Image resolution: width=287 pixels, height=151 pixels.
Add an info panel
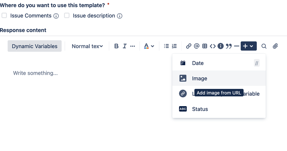pos(221,46)
